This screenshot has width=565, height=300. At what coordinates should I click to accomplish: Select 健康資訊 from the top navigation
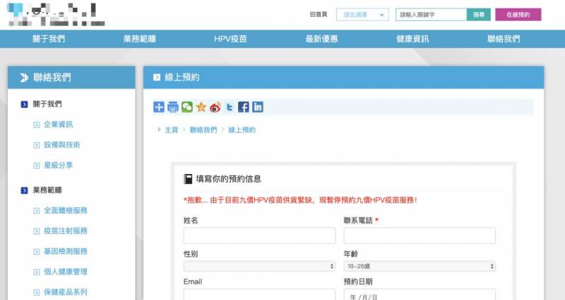412,39
